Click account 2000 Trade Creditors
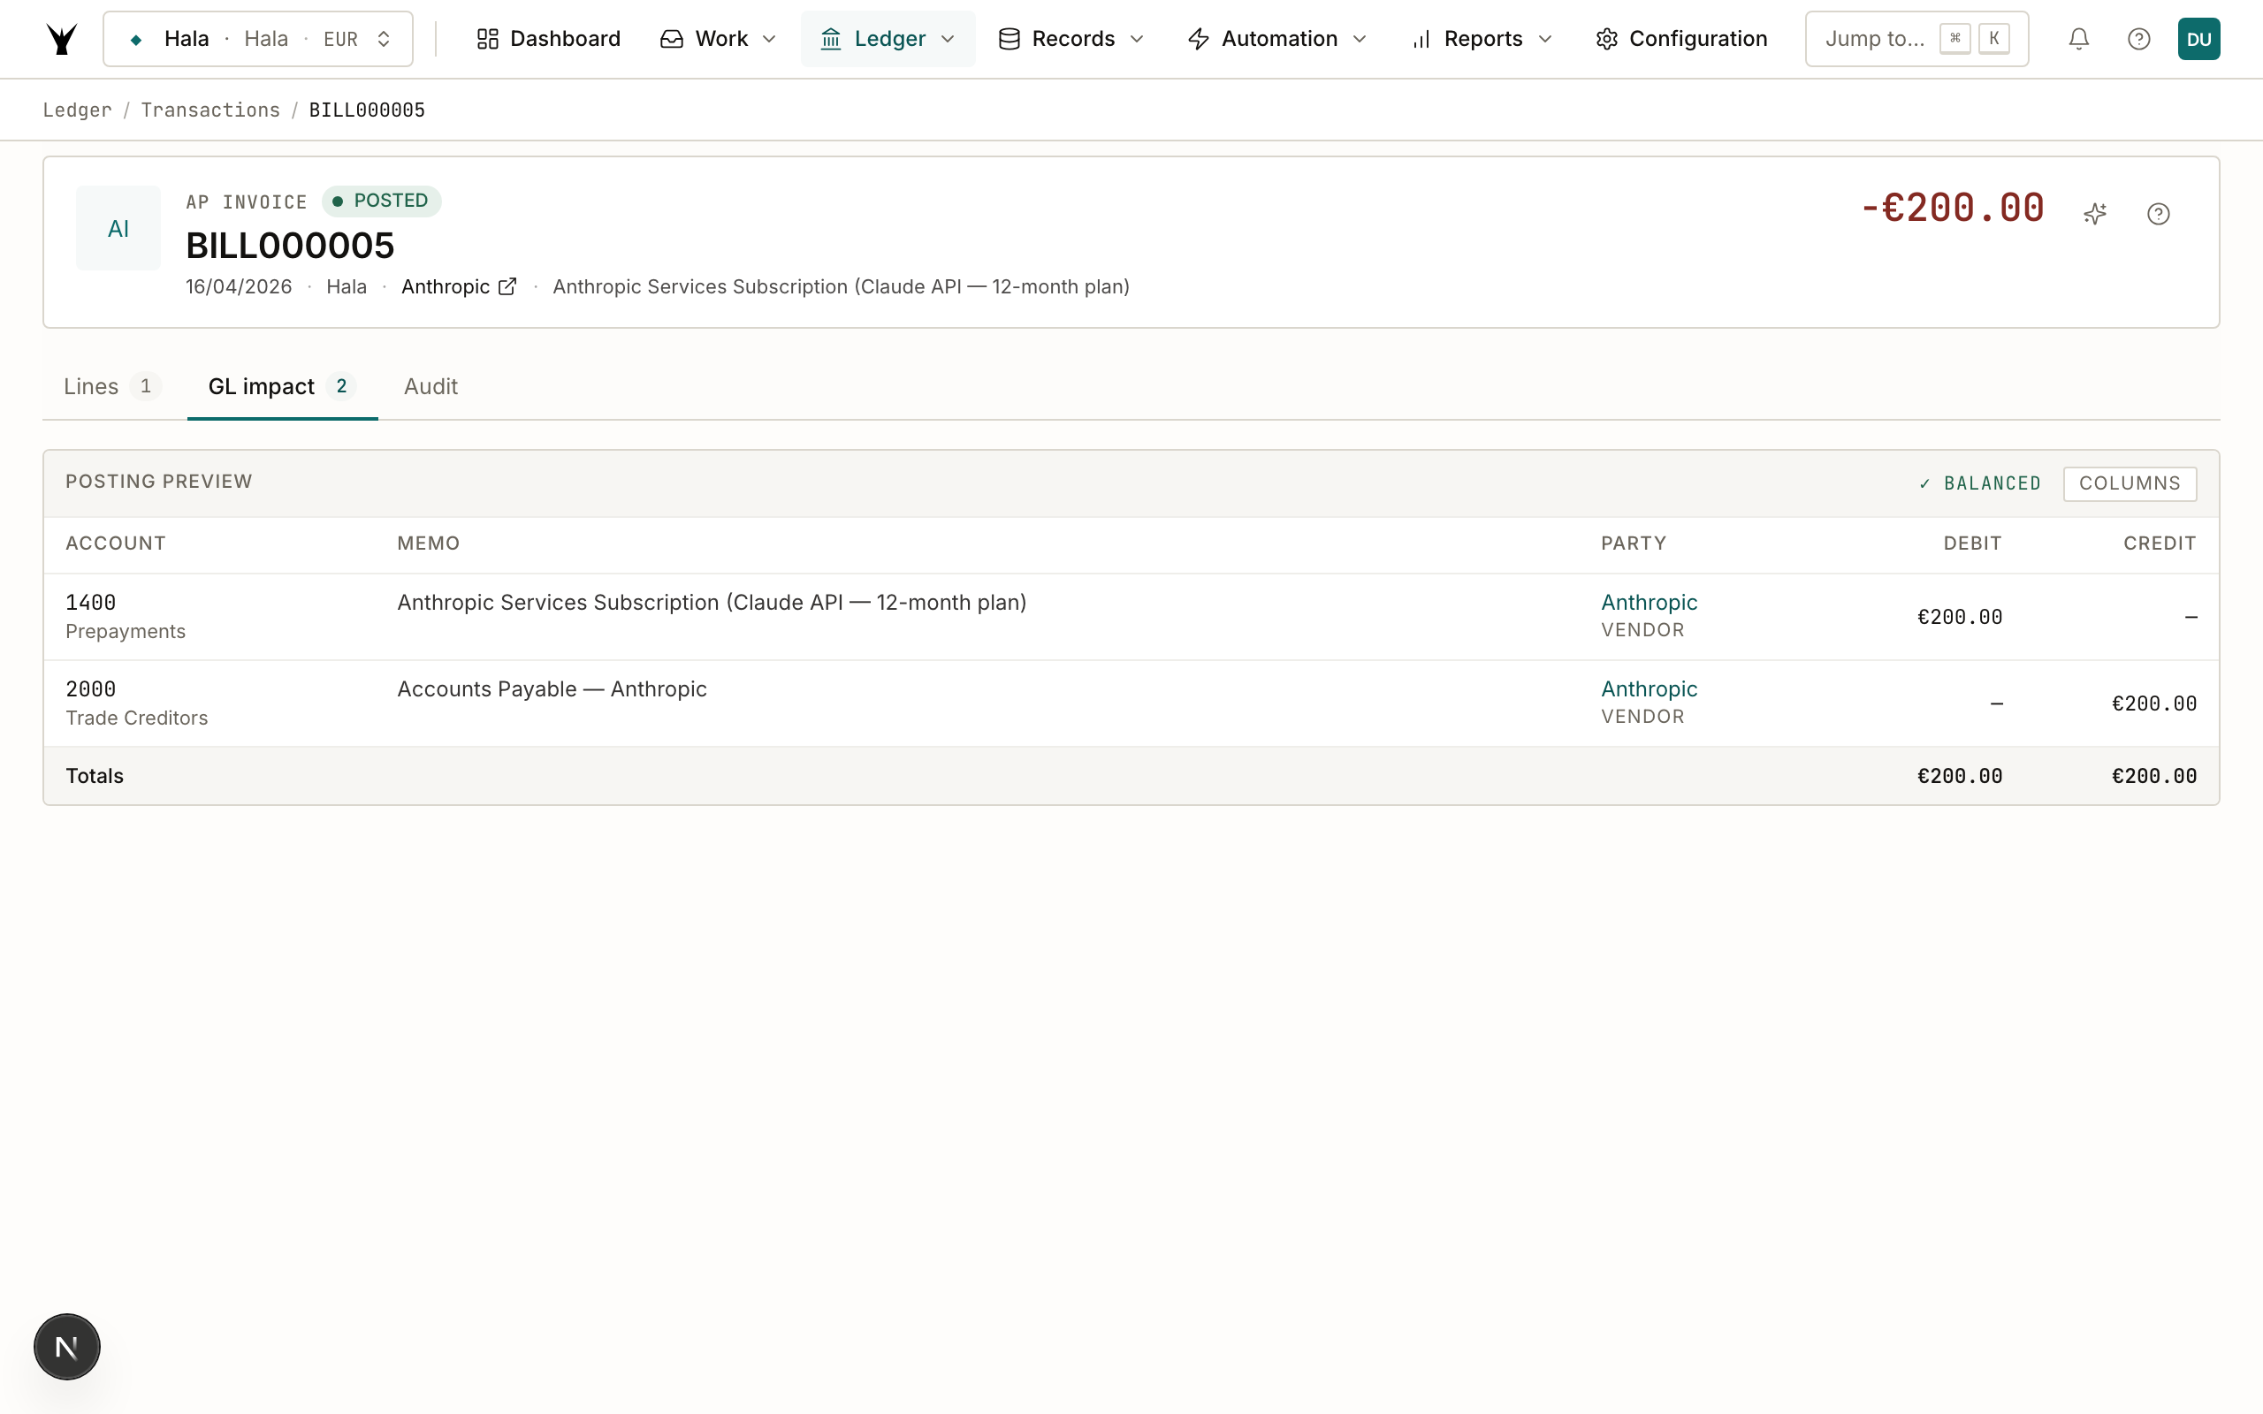Screen dimensions: 2263x1414 tap(136, 703)
